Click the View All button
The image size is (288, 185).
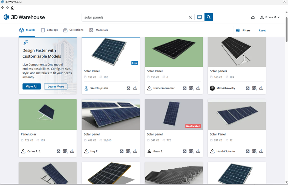(32, 87)
